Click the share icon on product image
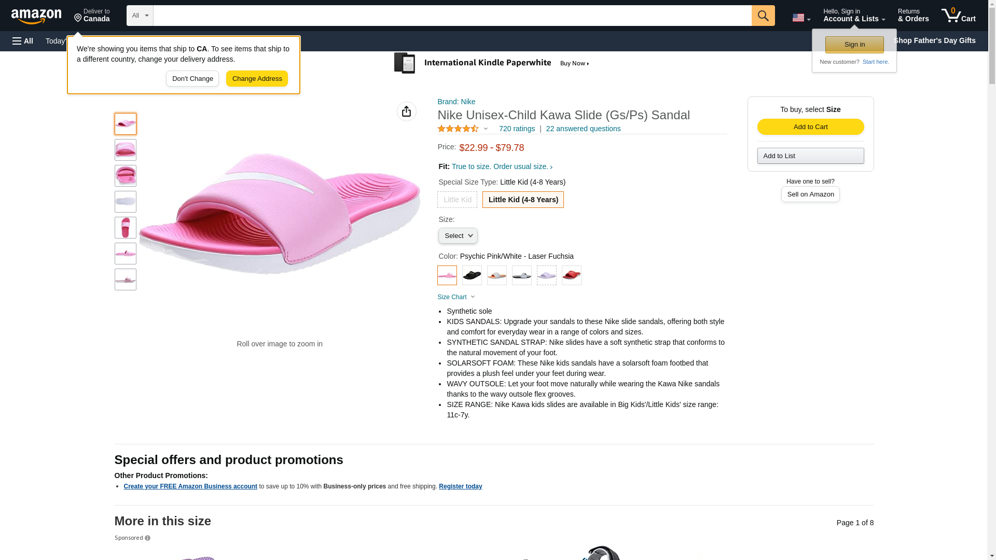 (x=406, y=111)
